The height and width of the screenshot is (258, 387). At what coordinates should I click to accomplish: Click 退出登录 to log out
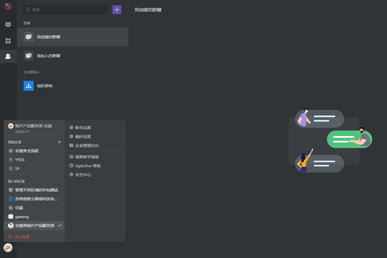[x=22, y=237]
